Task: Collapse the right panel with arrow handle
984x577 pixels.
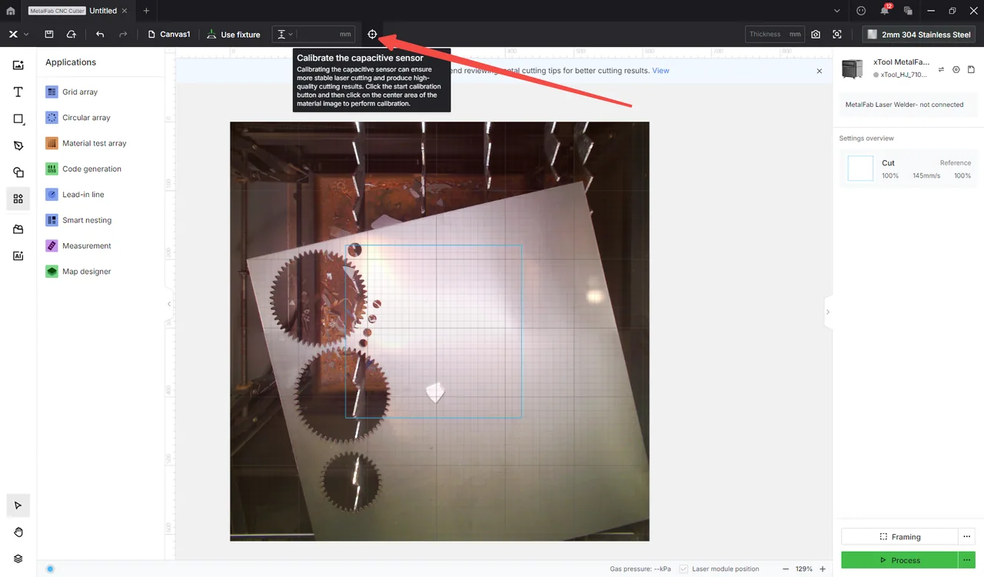Action: [828, 312]
